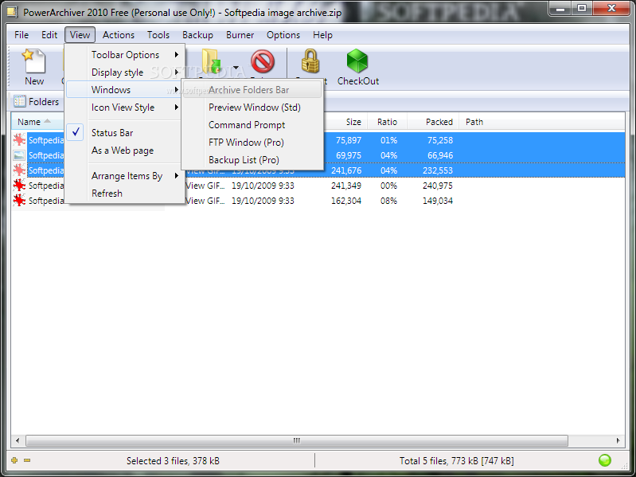Click the size value 69,975
The width and height of the screenshot is (636, 477).
349,155
